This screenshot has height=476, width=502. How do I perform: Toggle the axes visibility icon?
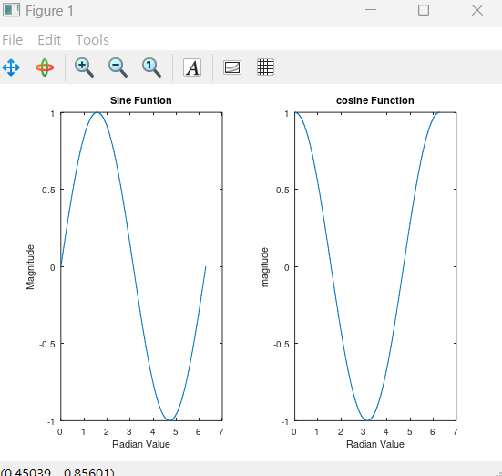click(x=232, y=67)
